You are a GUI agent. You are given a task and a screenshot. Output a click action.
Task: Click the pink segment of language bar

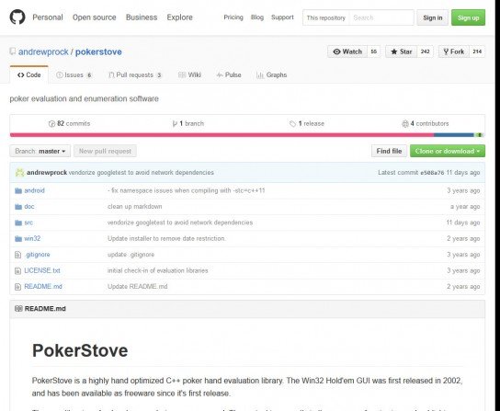(222, 135)
